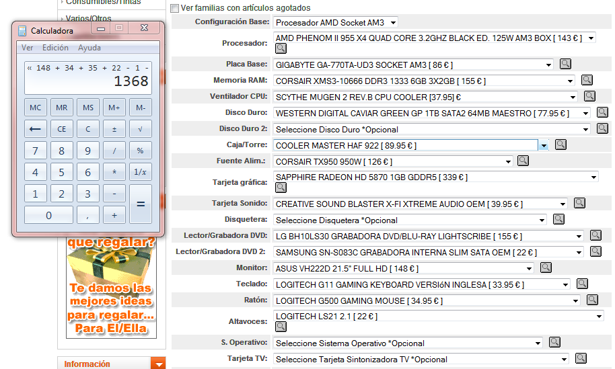
Task: Click calculator minus button
Action: (114, 194)
